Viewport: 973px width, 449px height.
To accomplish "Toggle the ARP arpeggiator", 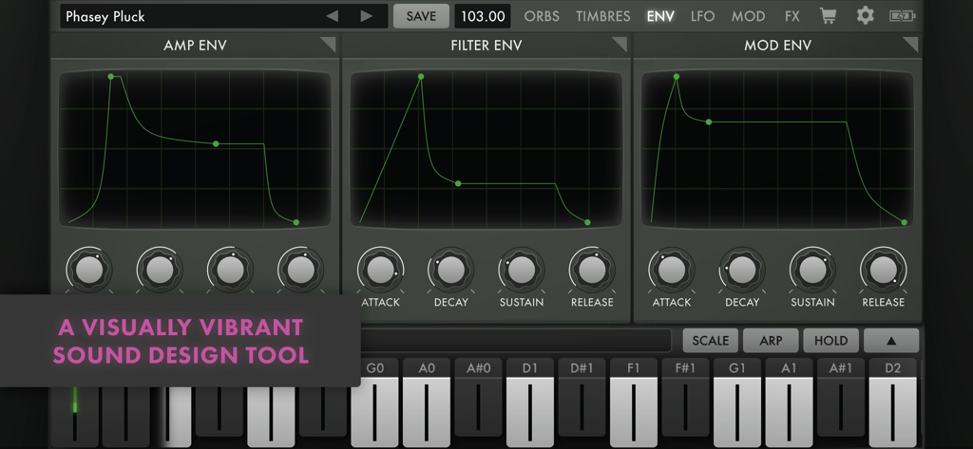I will [x=771, y=341].
